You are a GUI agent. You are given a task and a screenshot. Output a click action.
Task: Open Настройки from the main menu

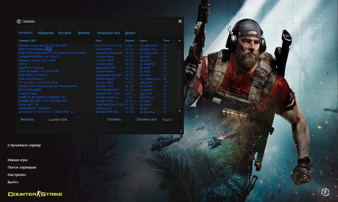[17, 175]
